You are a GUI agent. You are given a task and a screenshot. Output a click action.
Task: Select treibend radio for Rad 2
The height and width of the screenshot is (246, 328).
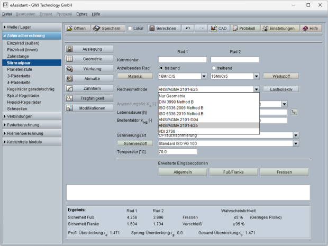(x=214, y=68)
